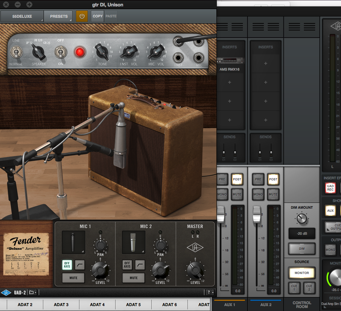This screenshot has width=341, height=311.
Task: Select the ADAT 3 channel tab
Action: click(x=61, y=305)
